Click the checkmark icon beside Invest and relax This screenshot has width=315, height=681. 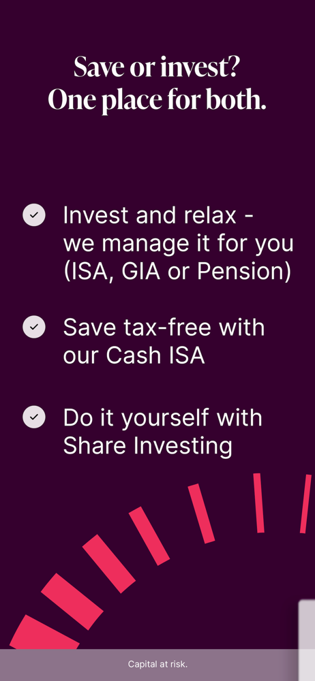tap(34, 215)
